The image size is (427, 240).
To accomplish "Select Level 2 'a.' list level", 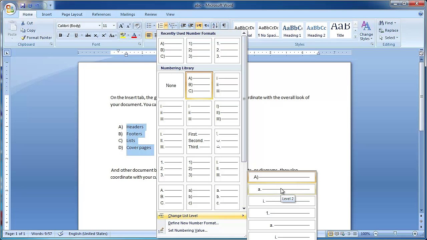I will pos(282,189).
